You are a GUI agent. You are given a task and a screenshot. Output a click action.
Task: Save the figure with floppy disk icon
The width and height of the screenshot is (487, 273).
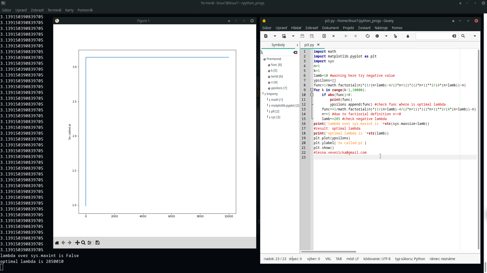tap(97, 243)
